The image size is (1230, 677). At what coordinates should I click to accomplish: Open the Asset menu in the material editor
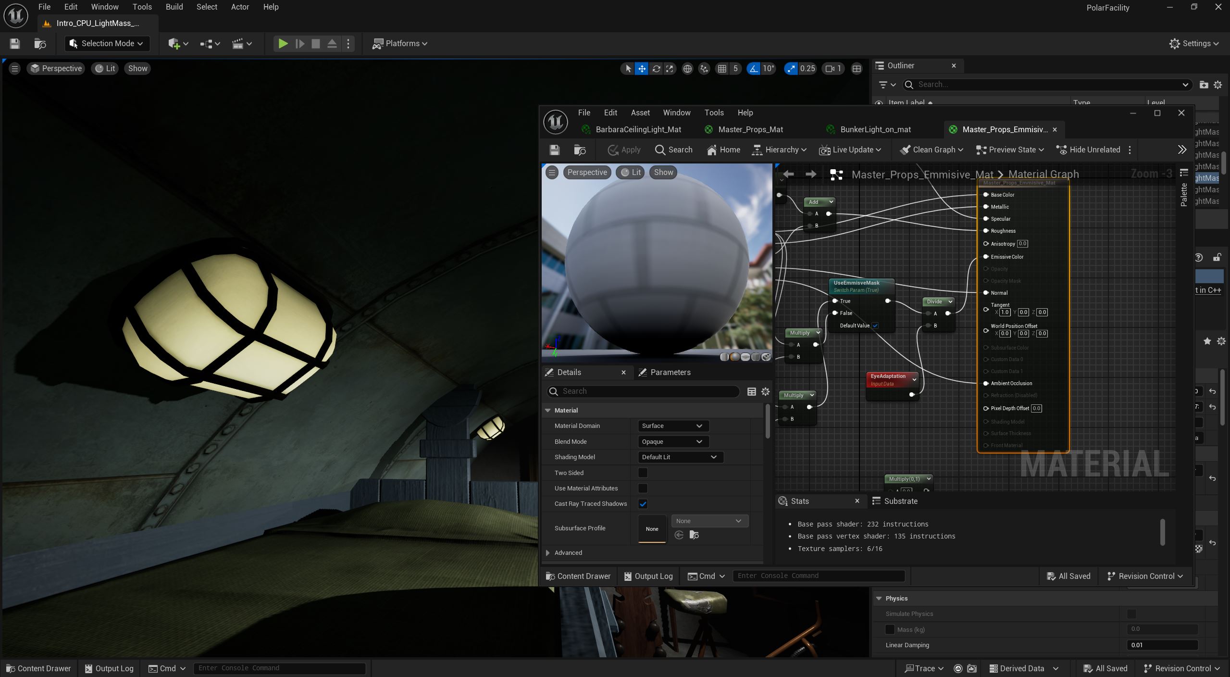point(640,113)
